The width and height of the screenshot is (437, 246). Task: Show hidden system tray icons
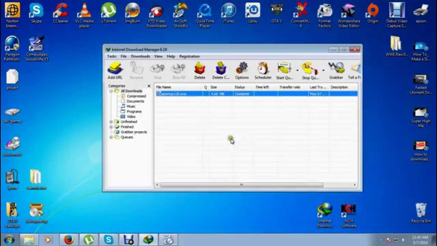click(x=381, y=240)
